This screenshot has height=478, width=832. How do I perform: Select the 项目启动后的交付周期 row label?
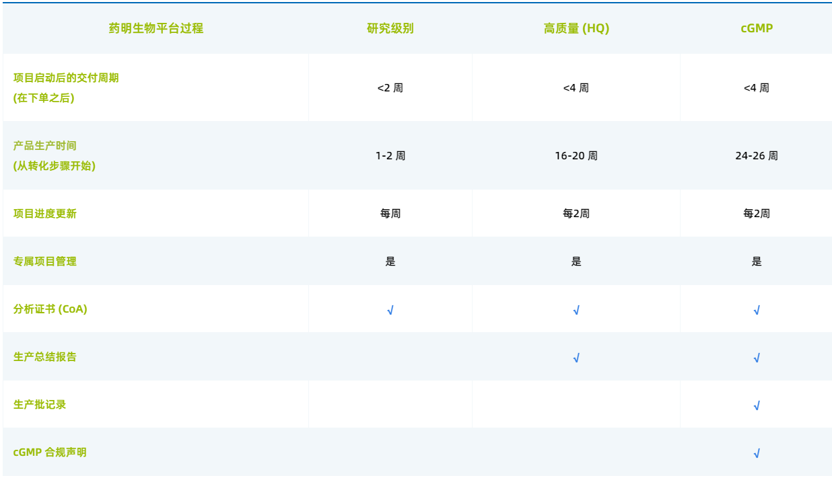(x=66, y=78)
